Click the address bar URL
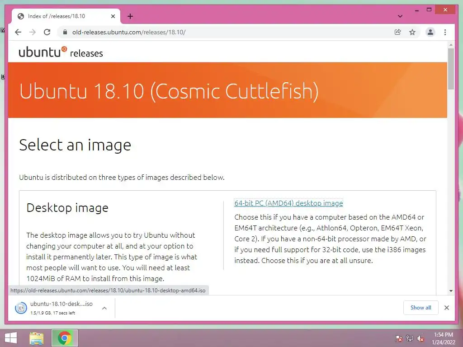This screenshot has height=347, width=463. [x=129, y=32]
